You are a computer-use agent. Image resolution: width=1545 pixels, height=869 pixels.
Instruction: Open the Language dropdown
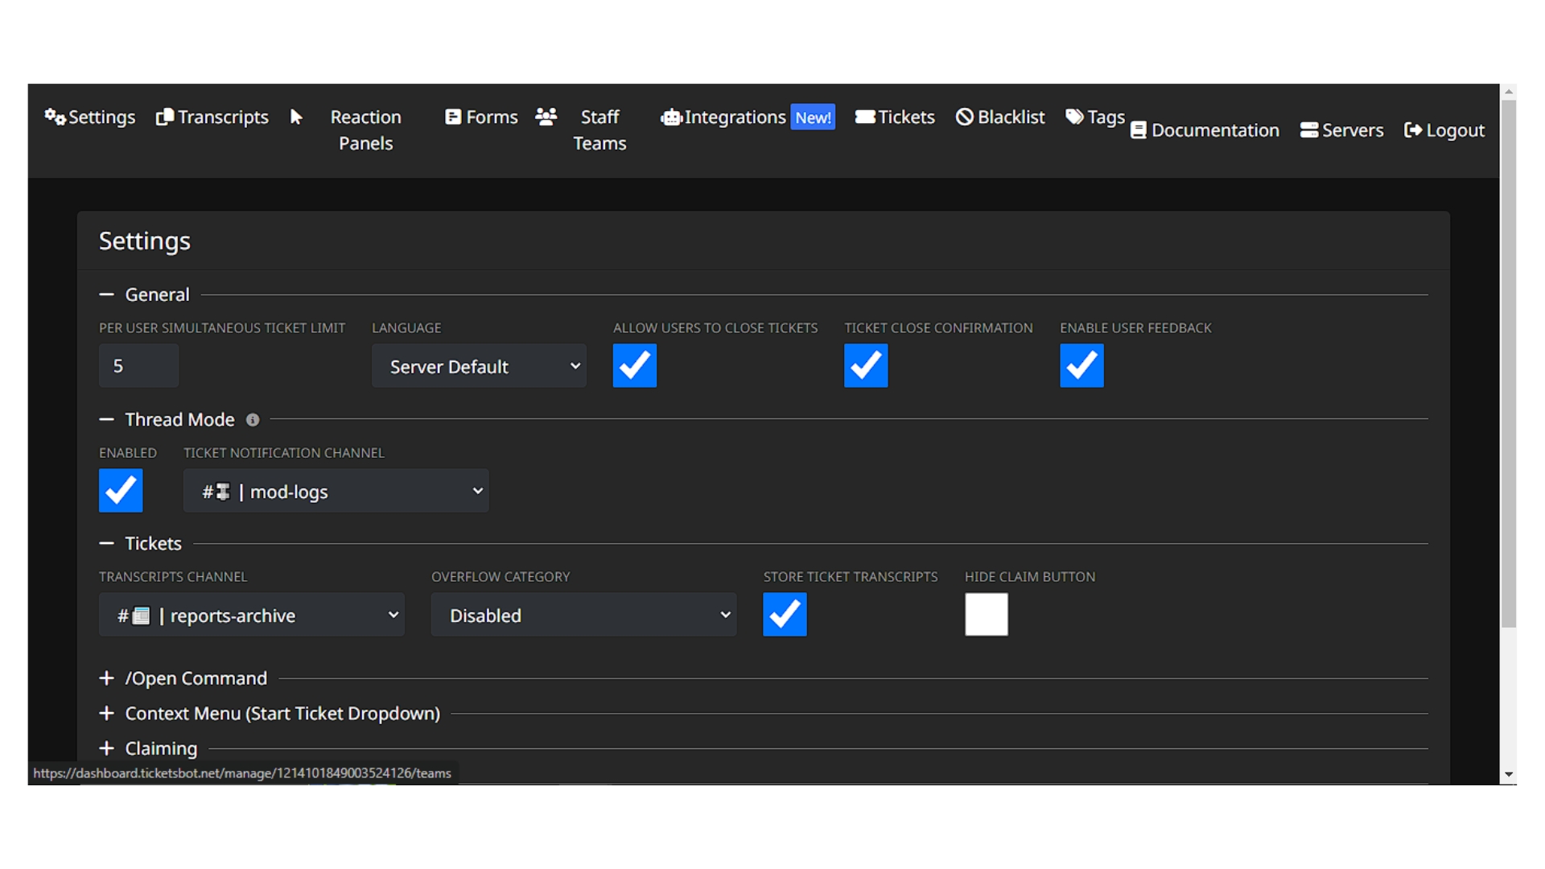(479, 367)
